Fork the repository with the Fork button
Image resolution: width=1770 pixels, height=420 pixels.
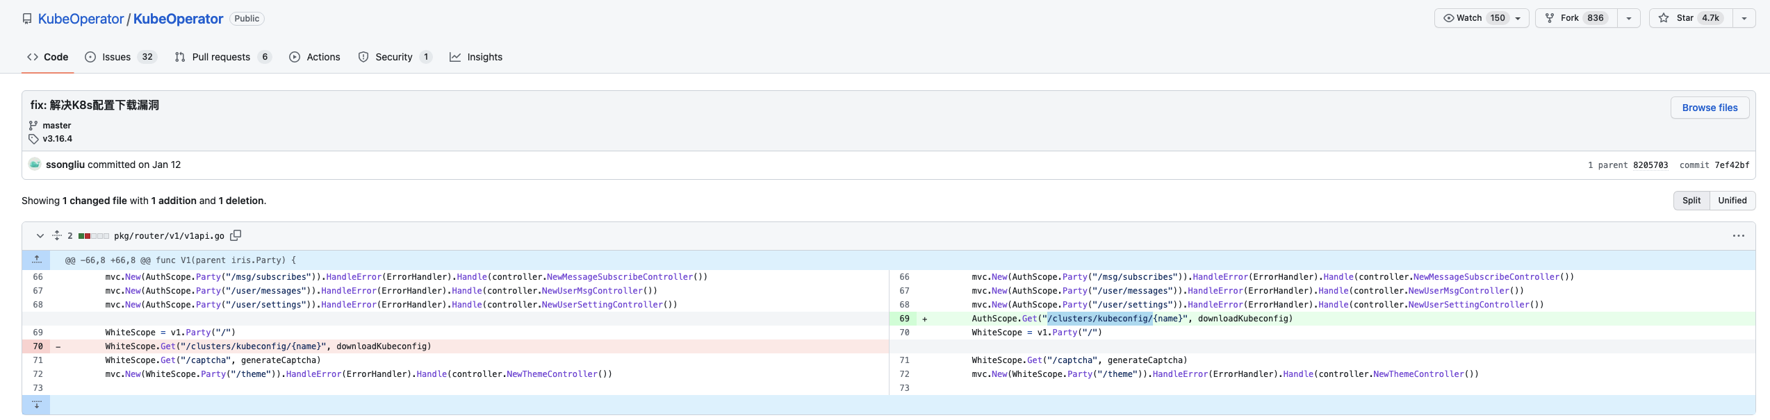pos(1576,18)
